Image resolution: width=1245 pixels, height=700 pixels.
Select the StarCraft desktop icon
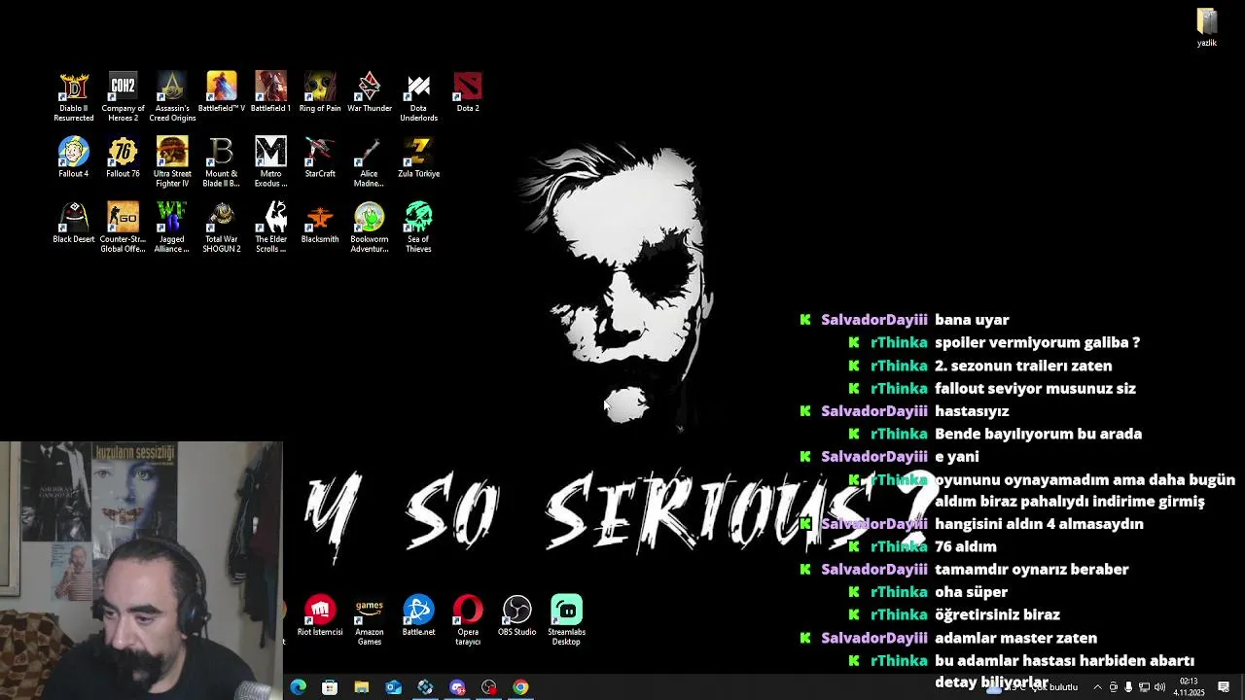pyautogui.click(x=320, y=157)
